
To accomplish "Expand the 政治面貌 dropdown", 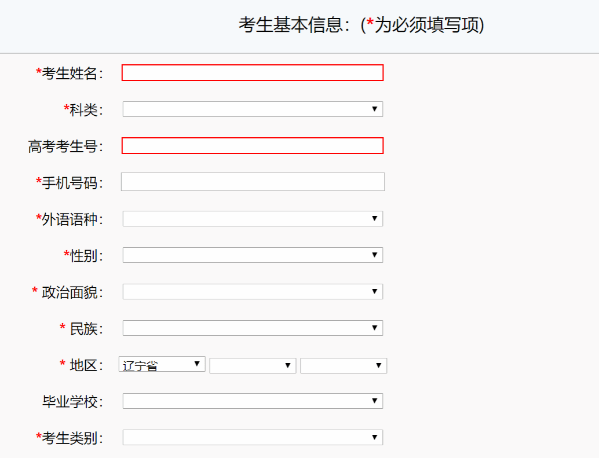I will (x=252, y=292).
